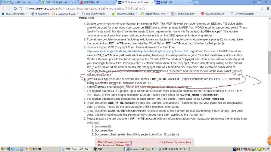Open the browser main menu icon

pos(268,8)
